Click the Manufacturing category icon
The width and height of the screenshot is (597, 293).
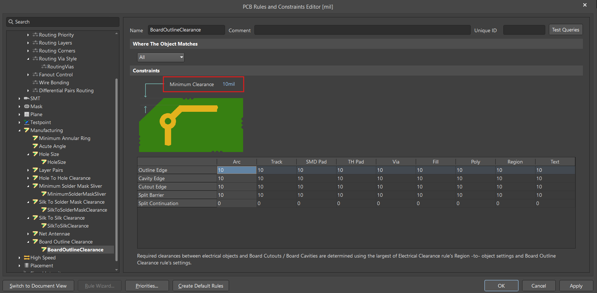[x=26, y=130]
